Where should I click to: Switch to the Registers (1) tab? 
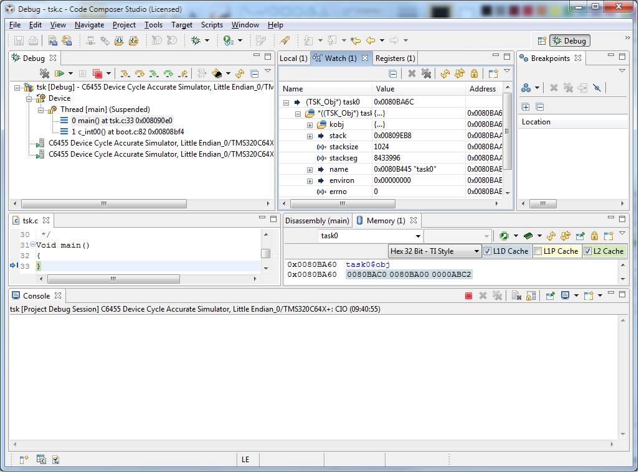coord(395,58)
